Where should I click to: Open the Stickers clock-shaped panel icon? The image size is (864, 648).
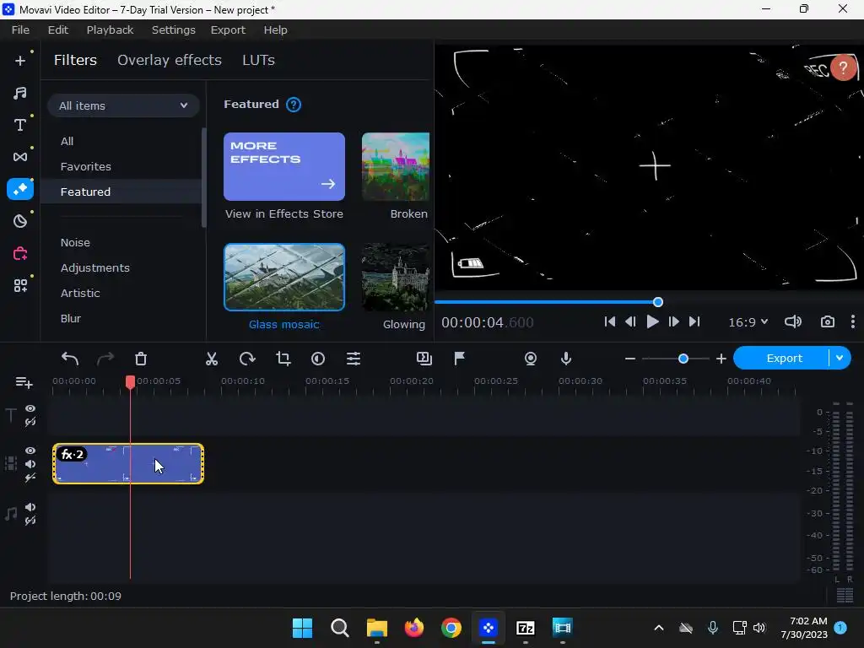click(20, 222)
